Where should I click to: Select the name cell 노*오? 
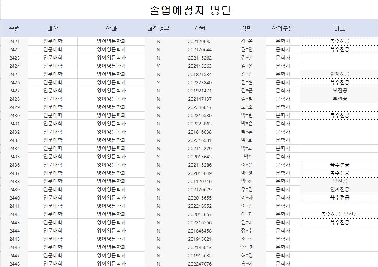pyautogui.click(x=247, y=107)
